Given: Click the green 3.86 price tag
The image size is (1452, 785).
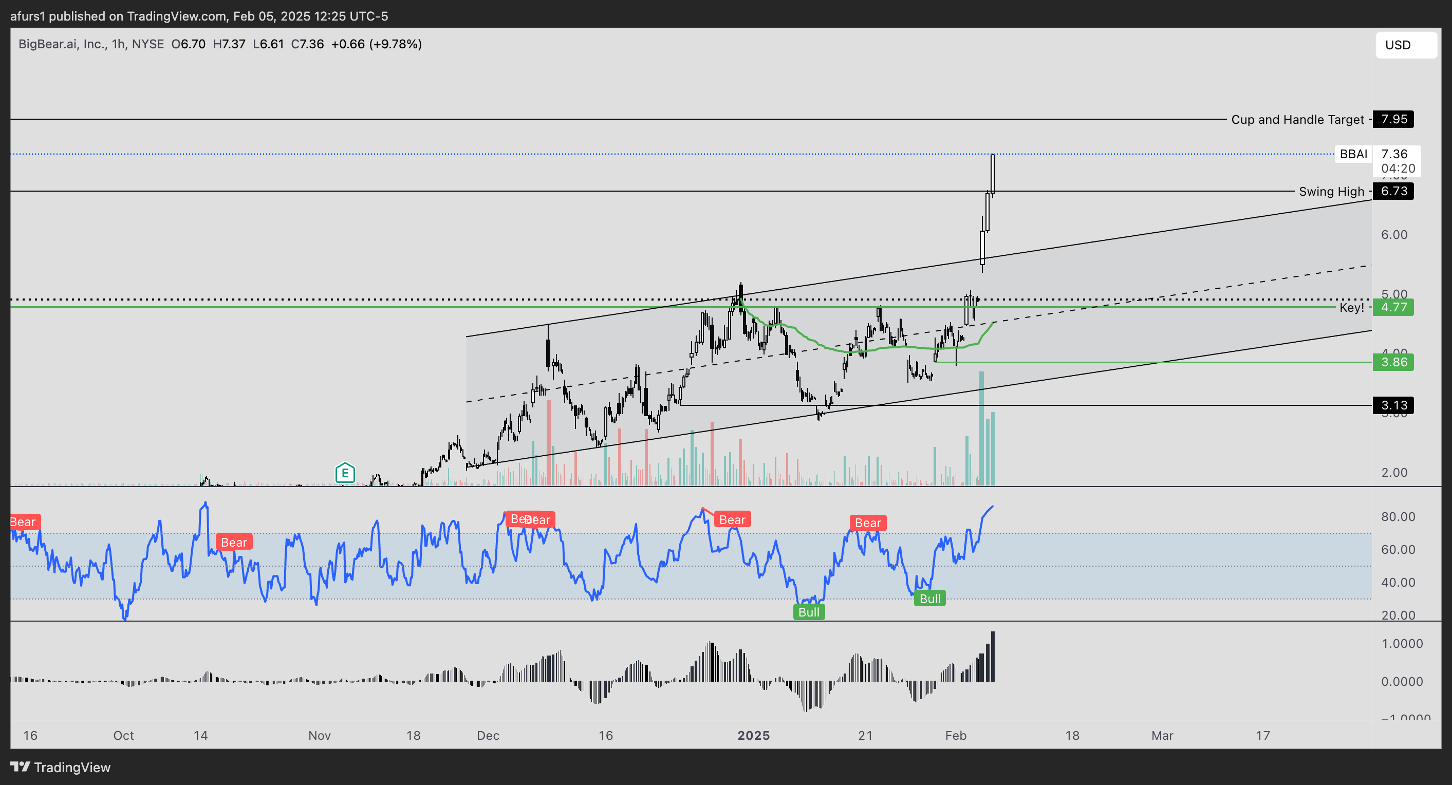Looking at the screenshot, I should 1393,362.
